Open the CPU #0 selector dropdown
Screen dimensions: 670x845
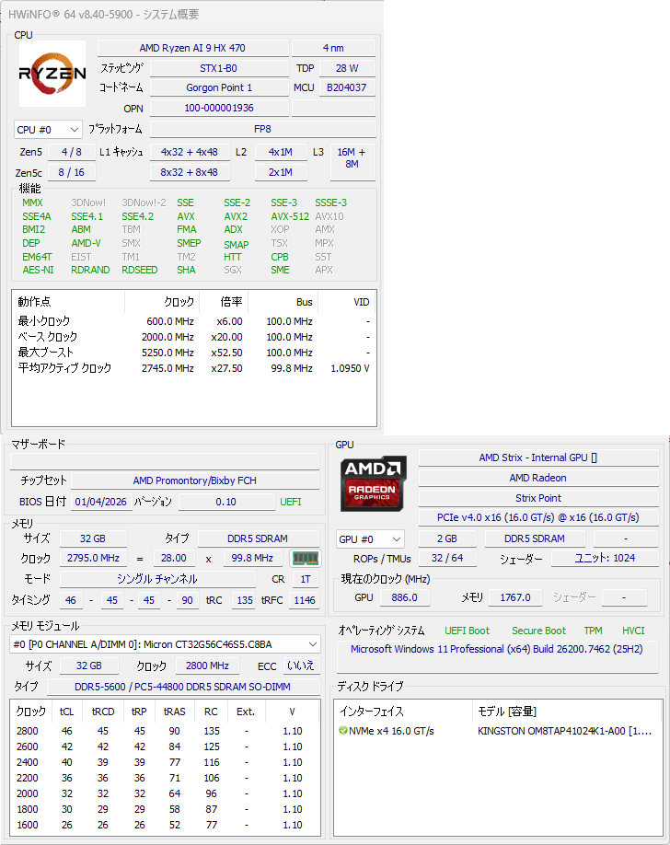click(x=48, y=130)
